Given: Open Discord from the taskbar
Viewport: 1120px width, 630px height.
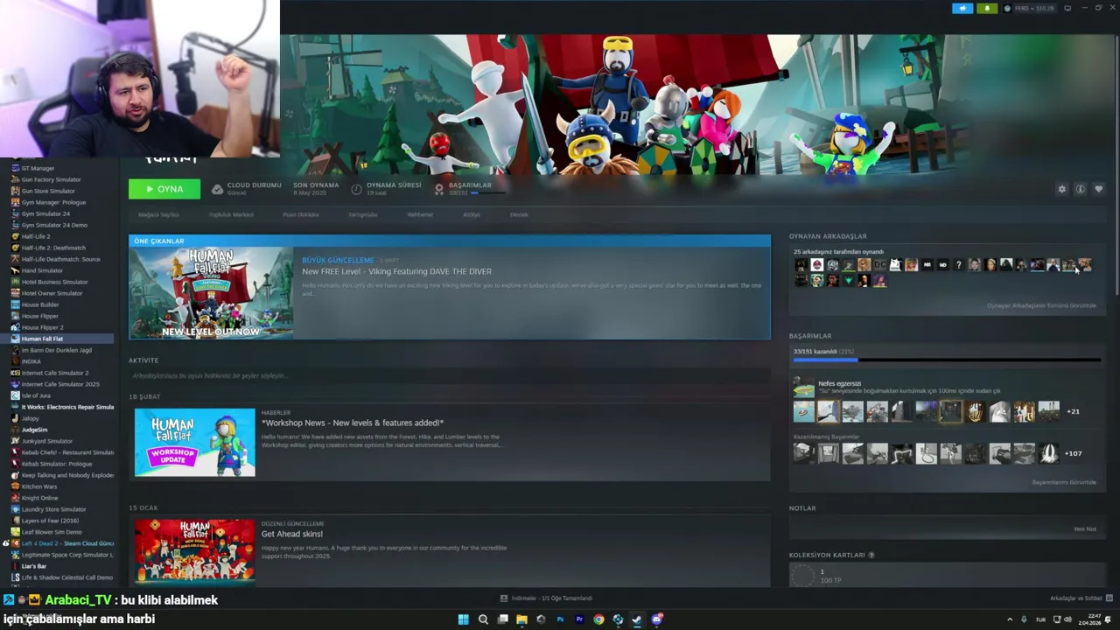Looking at the screenshot, I should point(657,619).
